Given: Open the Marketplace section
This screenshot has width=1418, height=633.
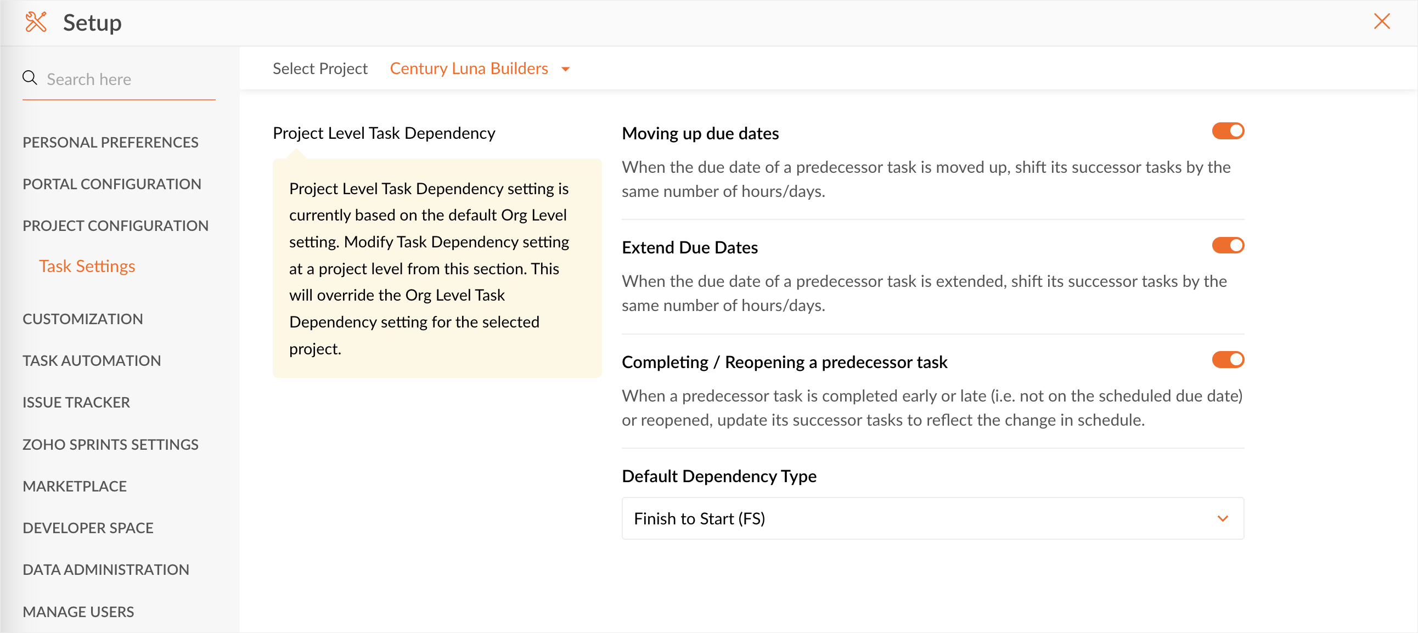Looking at the screenshot, I should pos(74,486).
